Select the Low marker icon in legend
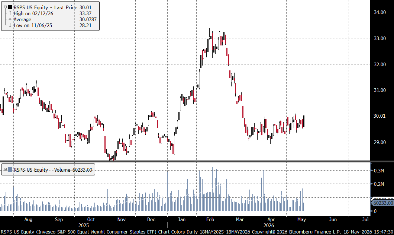The height and width of the screenshot is (235, 394). [x=10, y=25]
